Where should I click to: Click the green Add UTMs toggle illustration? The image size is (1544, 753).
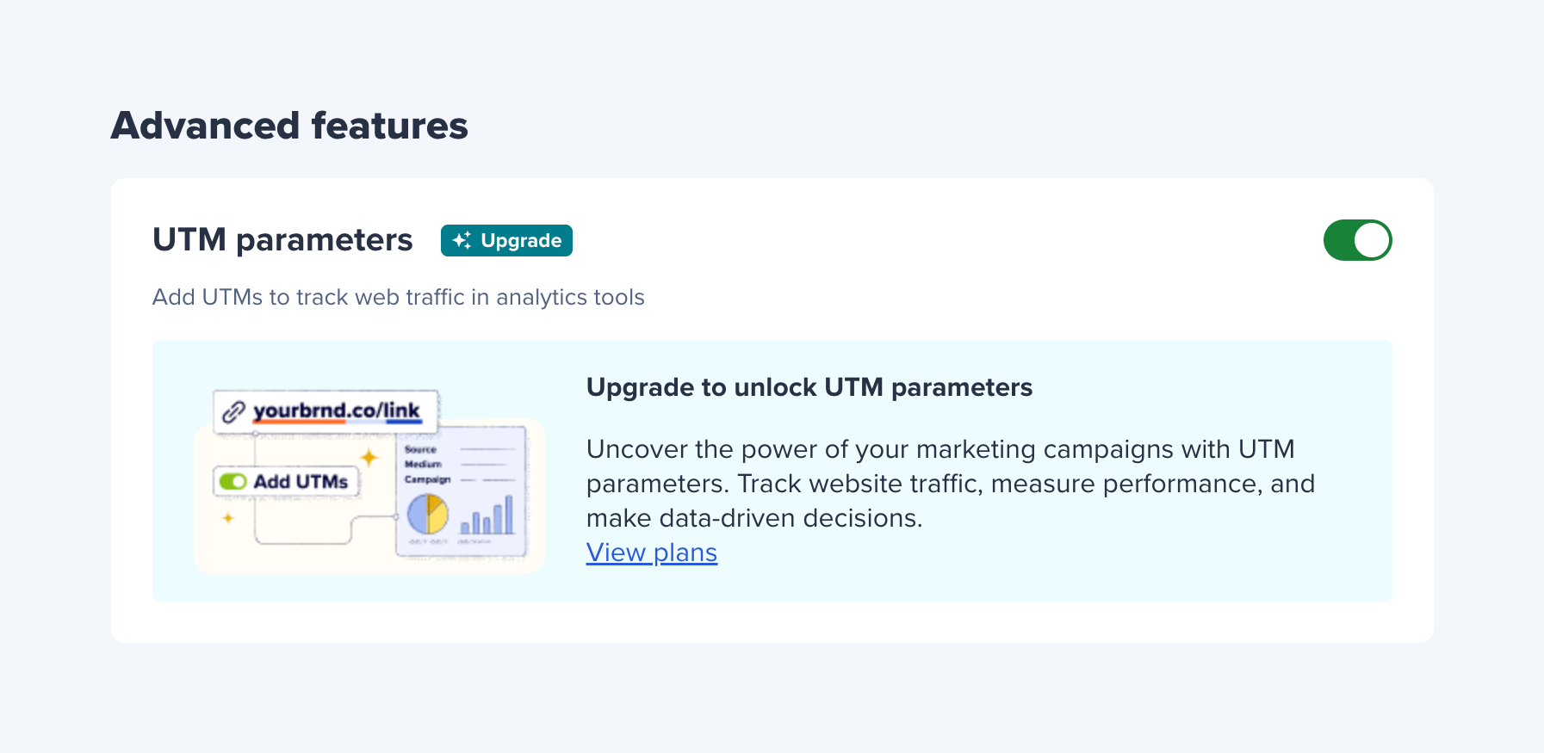(233, 482)
